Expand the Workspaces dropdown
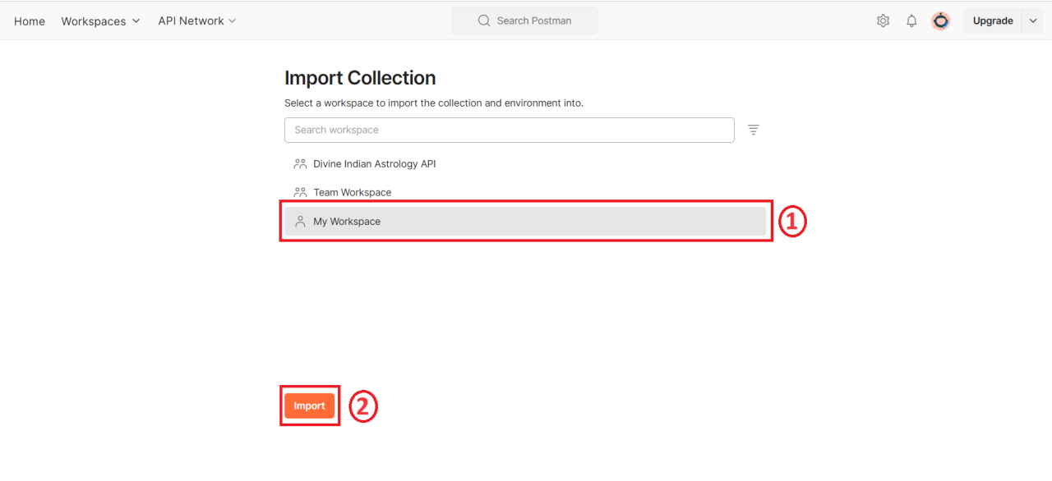The height and width of the screenshot is (481, 1052). tap(100, 21)
